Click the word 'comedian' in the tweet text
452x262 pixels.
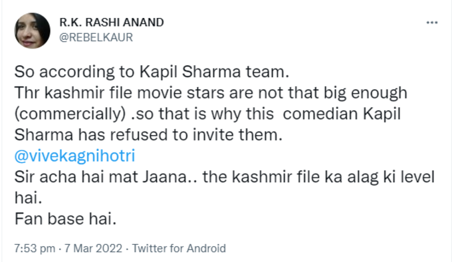tap(320, 114)
